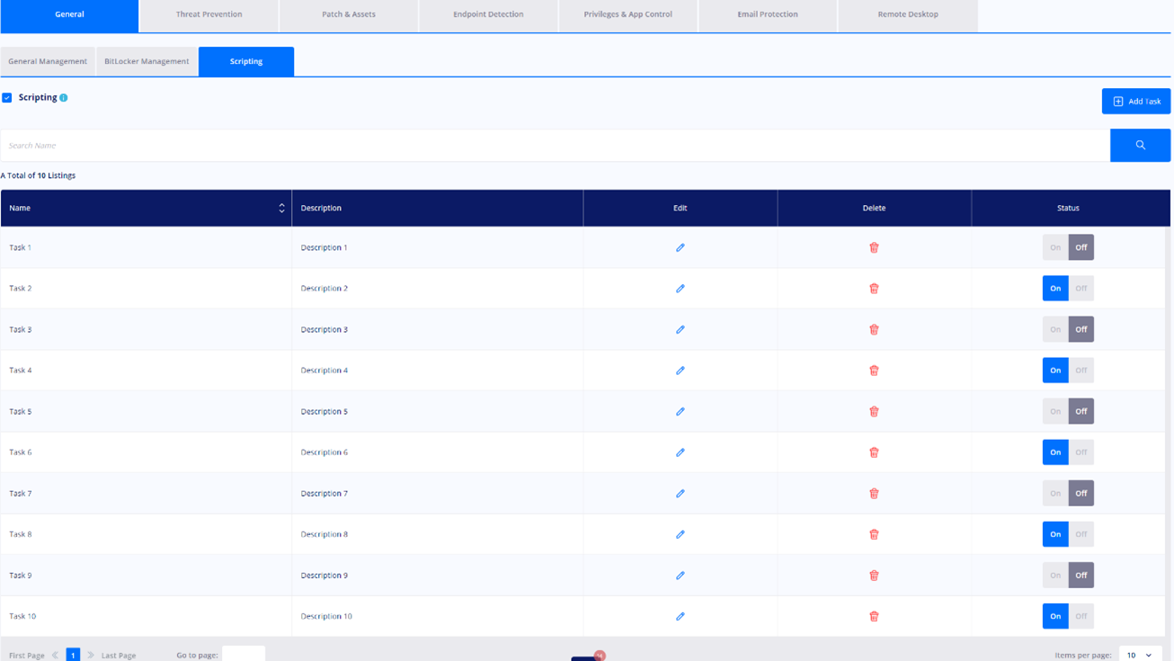Remove Task 8 with its trash icon
The image size is (1174, 661).
[874, 534]
